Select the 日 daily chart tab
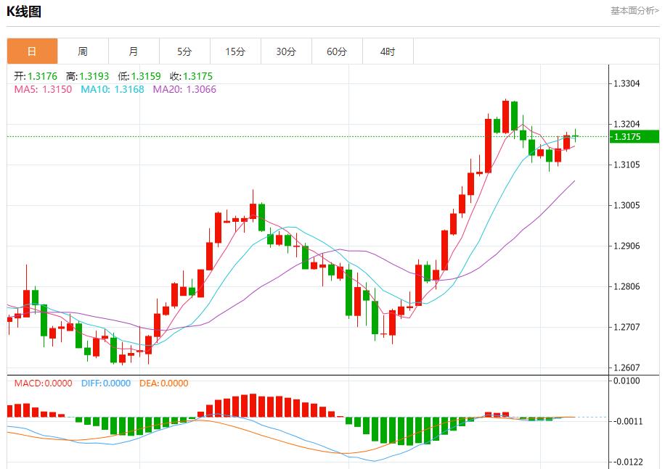Image resolution: width=665 pixels, height=469 pixels. (32, 51)
